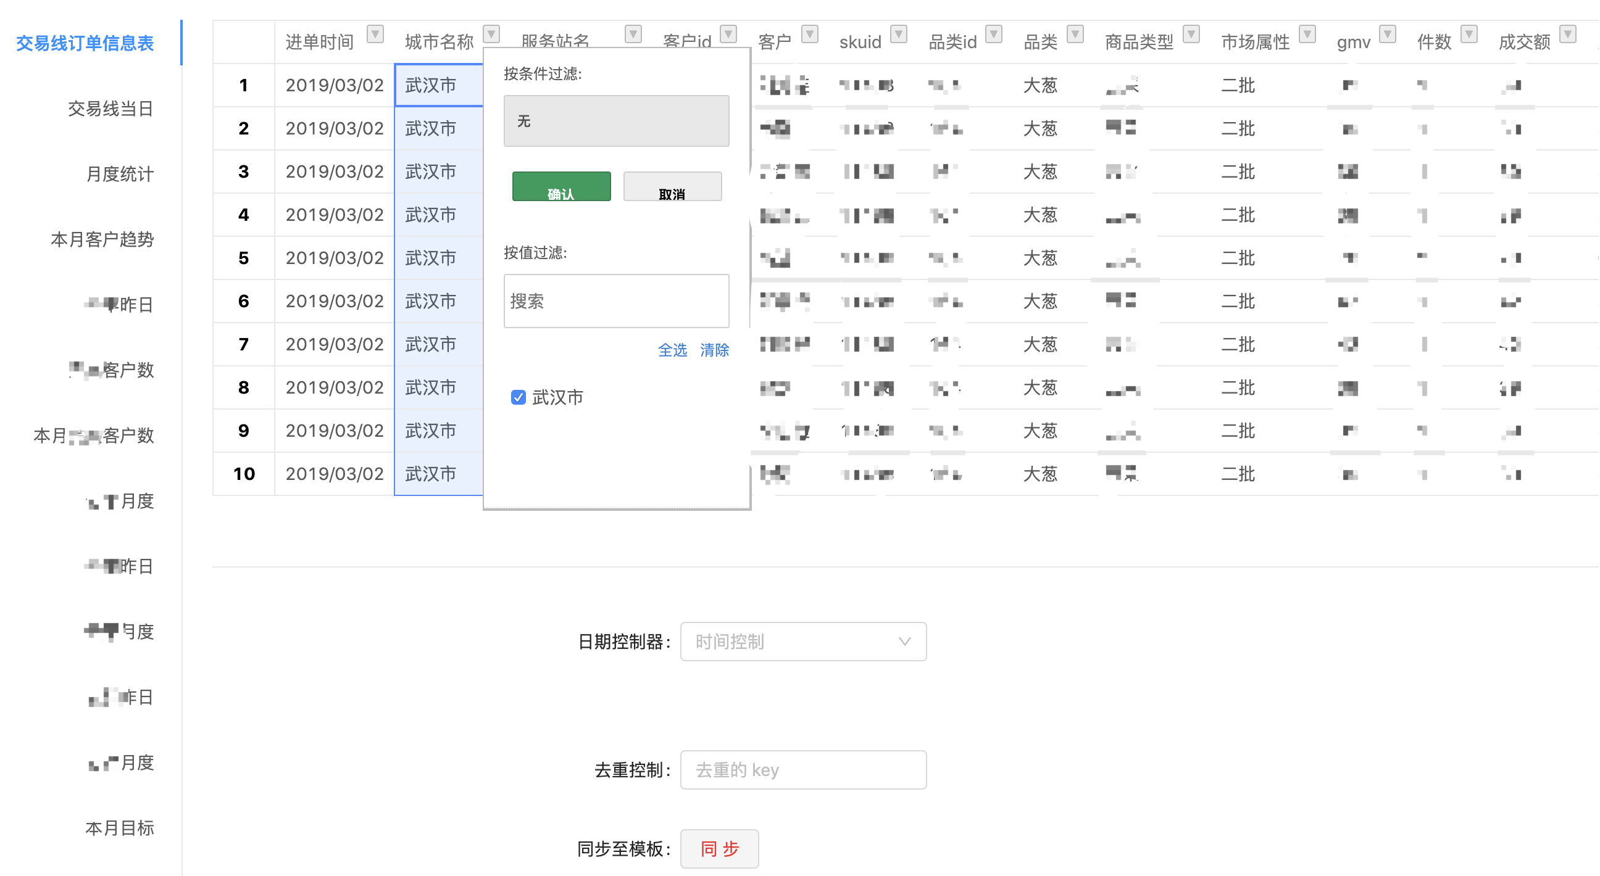Open filter icon on 市场属性 column
This screenshot has width=1600, height=876.
tap(1307, 33)
